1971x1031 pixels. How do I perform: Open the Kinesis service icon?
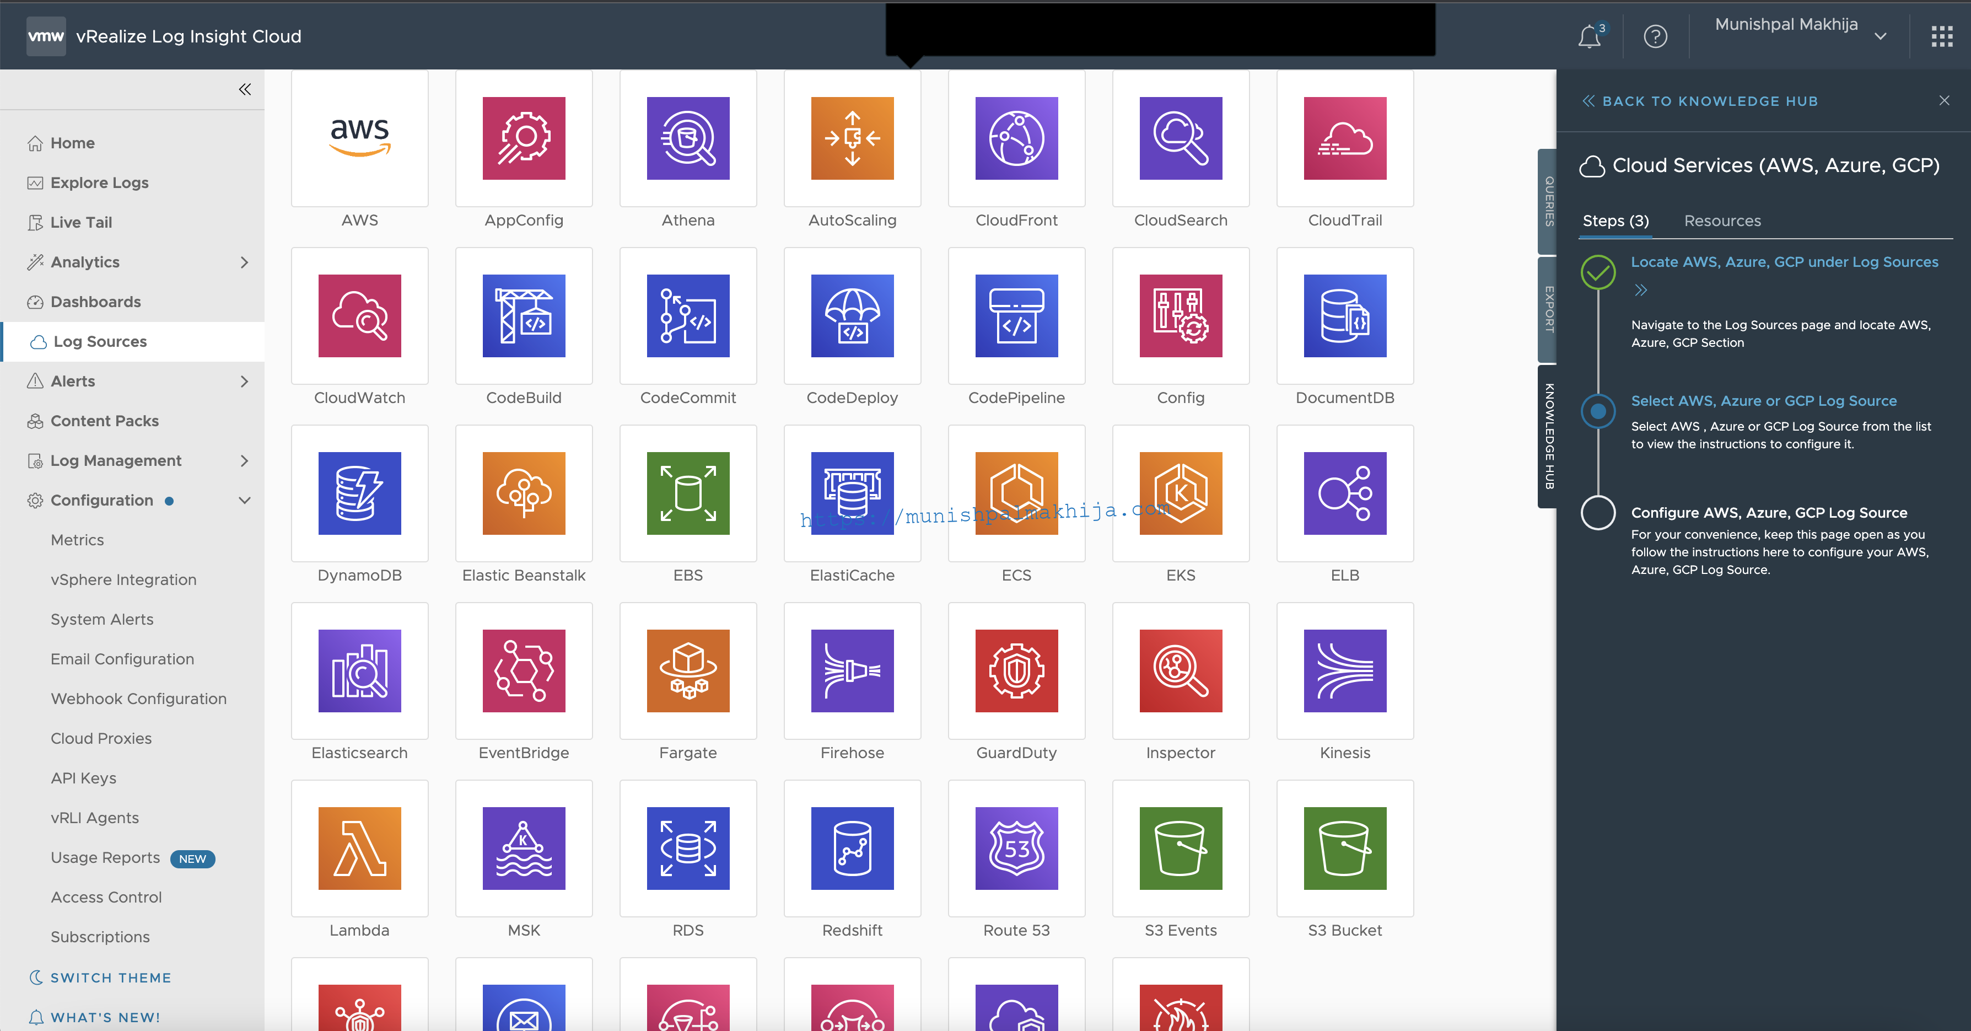pyautogui.click(x=1345, y=672)
